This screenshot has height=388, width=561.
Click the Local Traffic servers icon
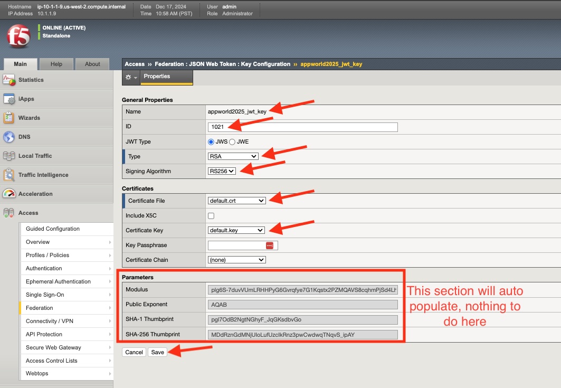tap(9, 156)
